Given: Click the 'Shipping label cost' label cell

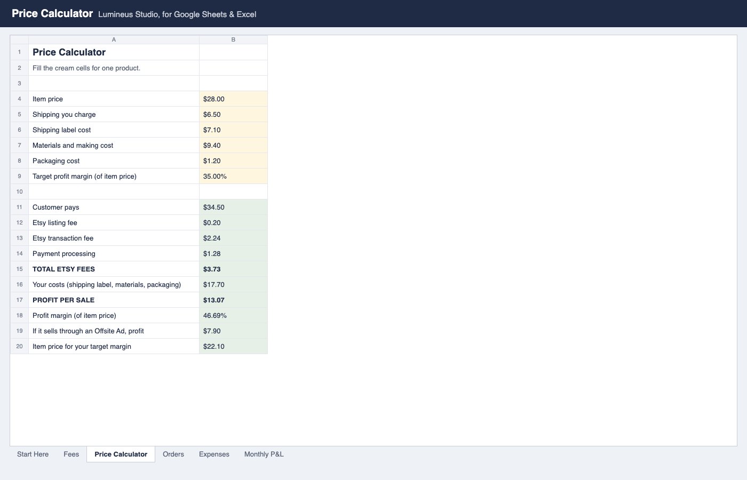Looking at the screenshot, I should coord(114,130).
